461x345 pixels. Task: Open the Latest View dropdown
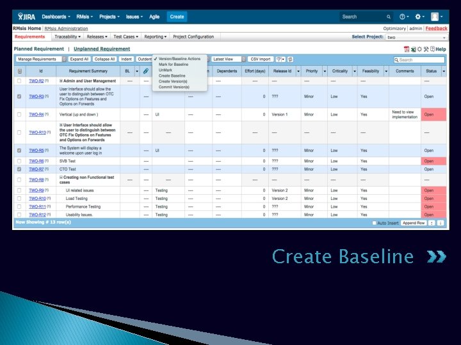229,59
